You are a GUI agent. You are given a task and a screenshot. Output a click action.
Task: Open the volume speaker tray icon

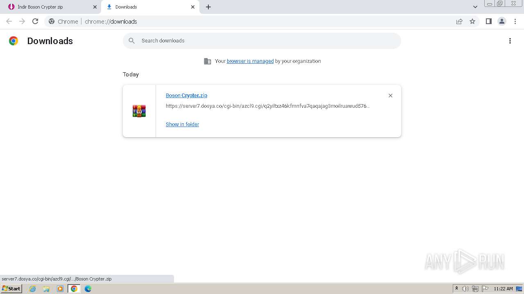[x=465, y=289]
